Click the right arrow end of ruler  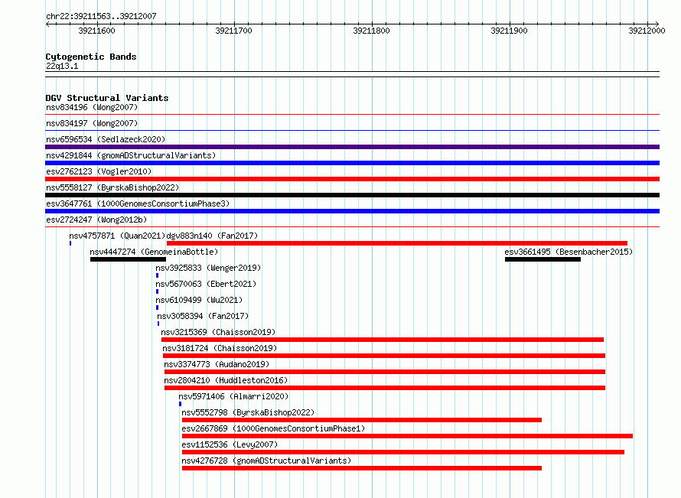point(657,24)
